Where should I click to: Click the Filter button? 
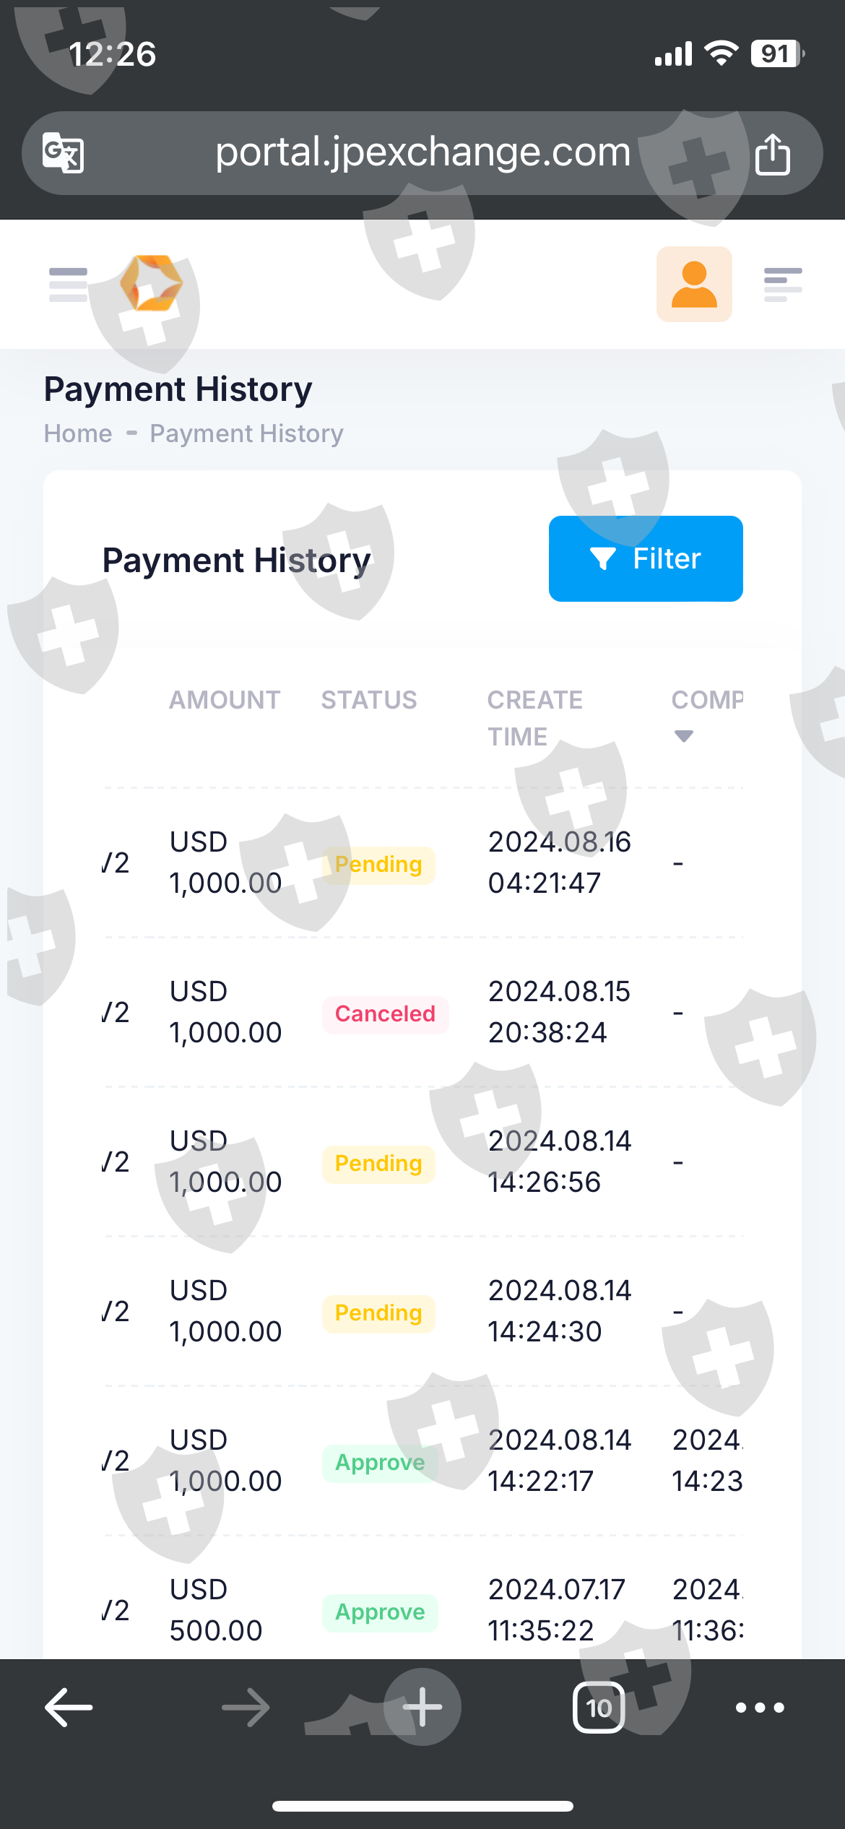click(x=646, y=558)
